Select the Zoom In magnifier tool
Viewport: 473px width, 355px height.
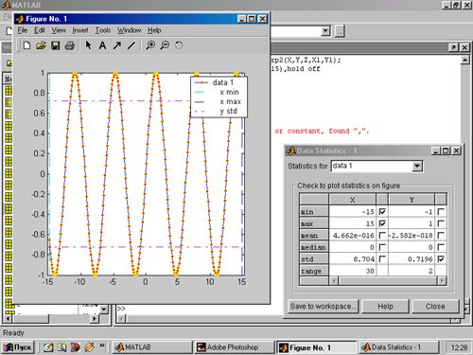pos(150,45)
